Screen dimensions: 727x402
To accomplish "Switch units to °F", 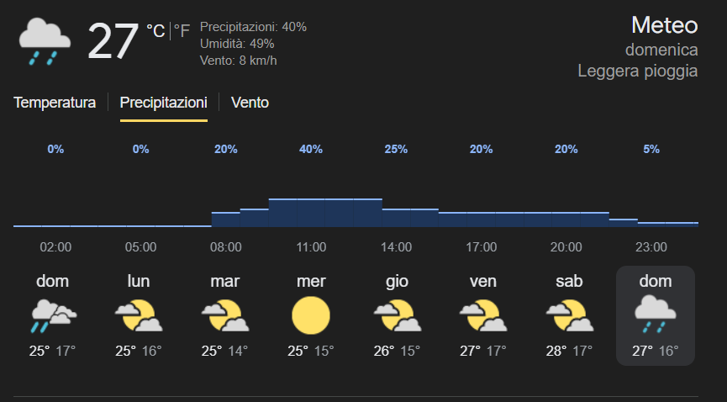I will click(x=182, y=32).
